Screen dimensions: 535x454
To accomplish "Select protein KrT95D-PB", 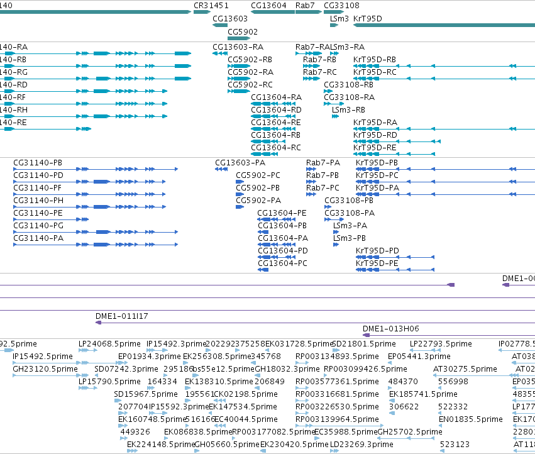I will [445, 169].
